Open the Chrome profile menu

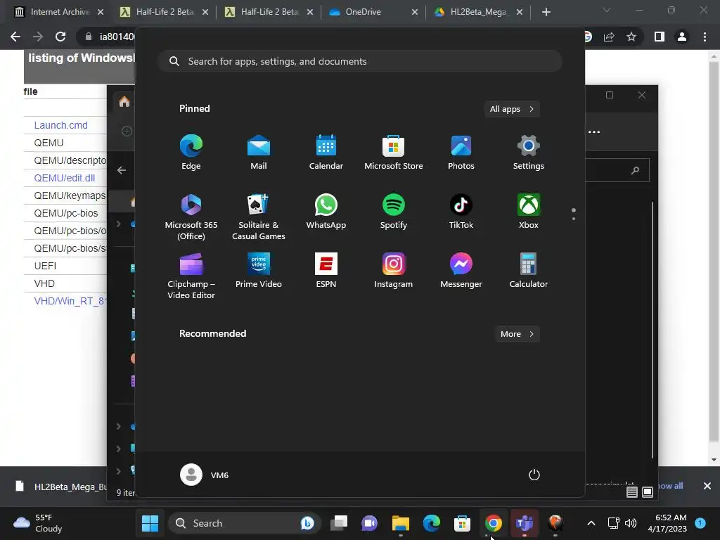coord(682,37)
